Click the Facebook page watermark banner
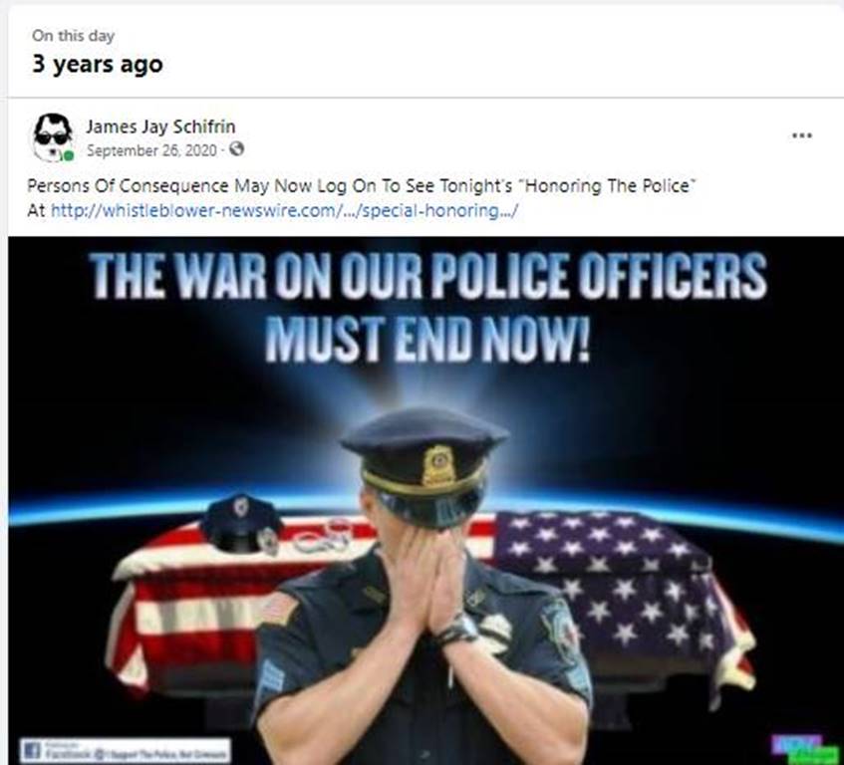This screenshot has height=765, width=844. click(x=126, y=750)
